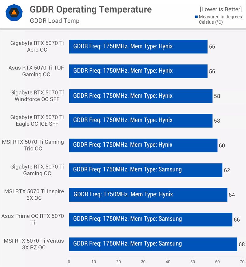The image size is (246, 267).
Task: Click the Gigabyte 5070 Ti Aero OC bar
Action: (x=138, y=47)
